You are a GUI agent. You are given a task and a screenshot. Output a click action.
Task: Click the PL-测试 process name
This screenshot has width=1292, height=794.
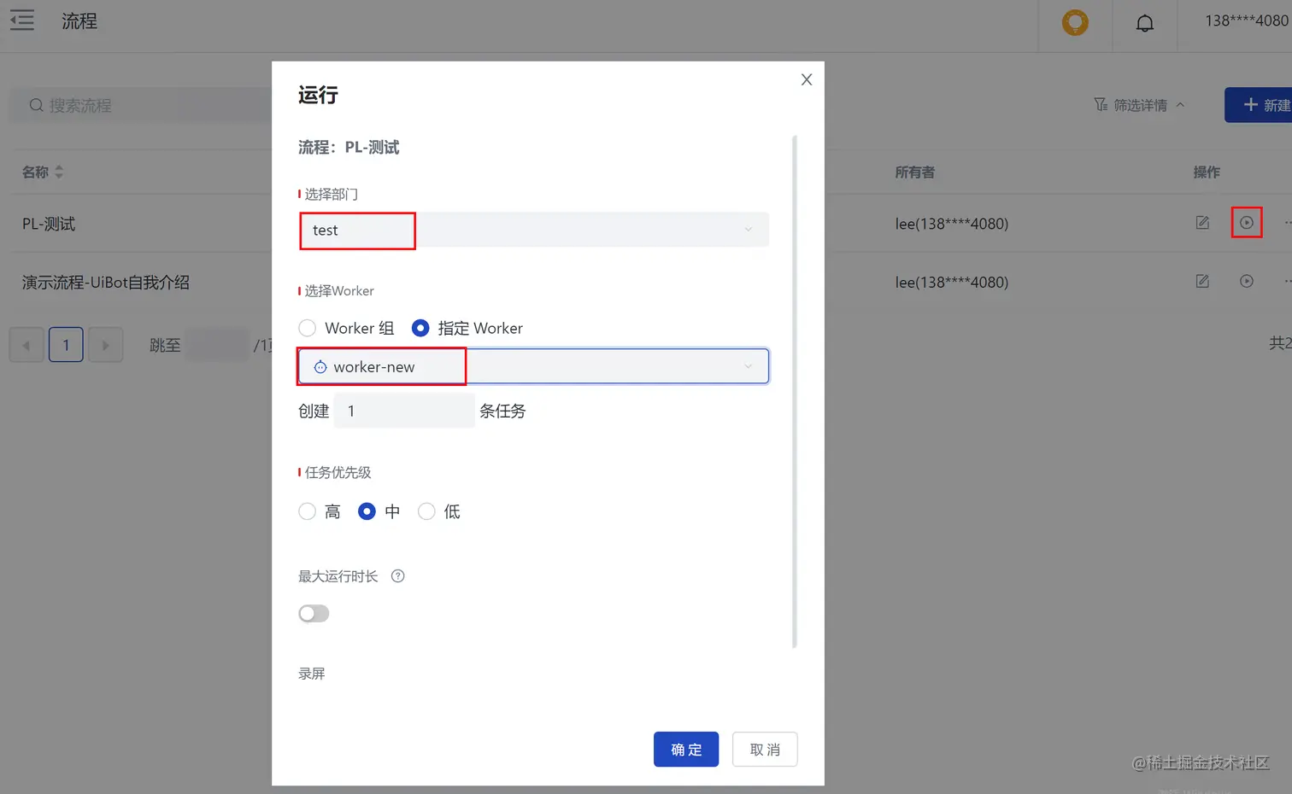pyautogui.click(x=49, y=224)
